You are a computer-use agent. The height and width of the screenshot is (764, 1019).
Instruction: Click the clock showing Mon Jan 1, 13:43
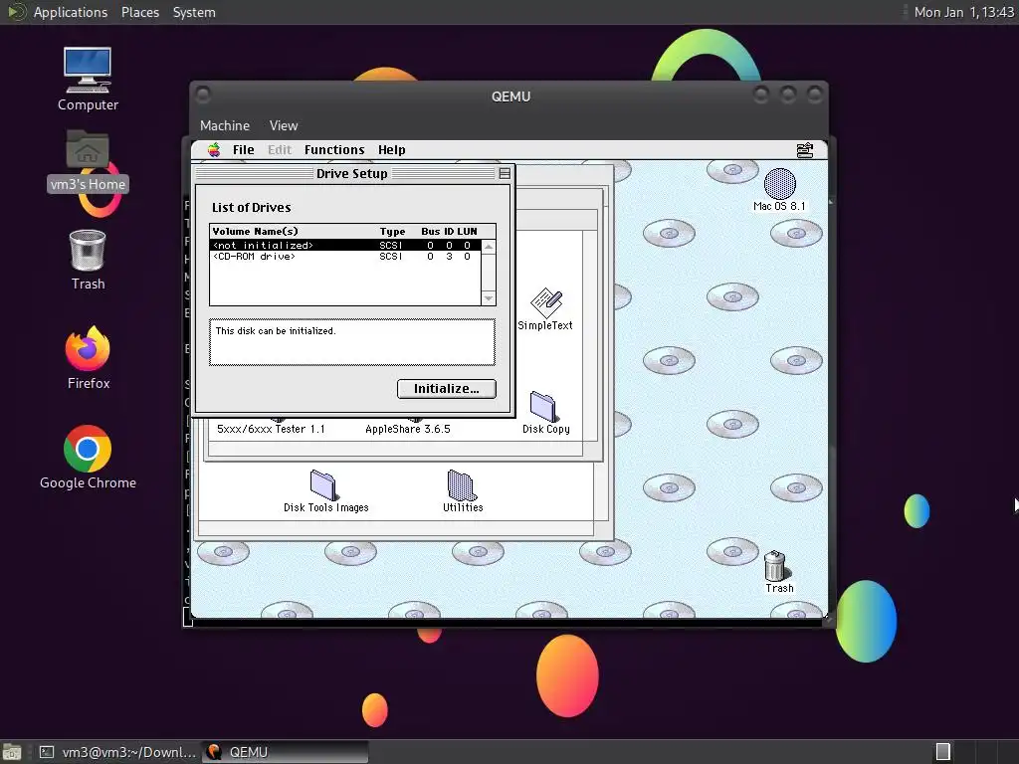[963, 12]
